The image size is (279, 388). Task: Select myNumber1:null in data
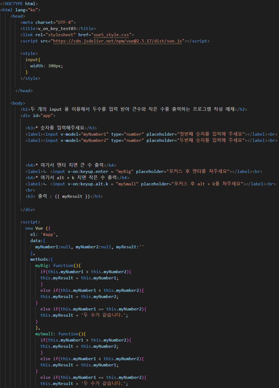click(x=53, y=247)
